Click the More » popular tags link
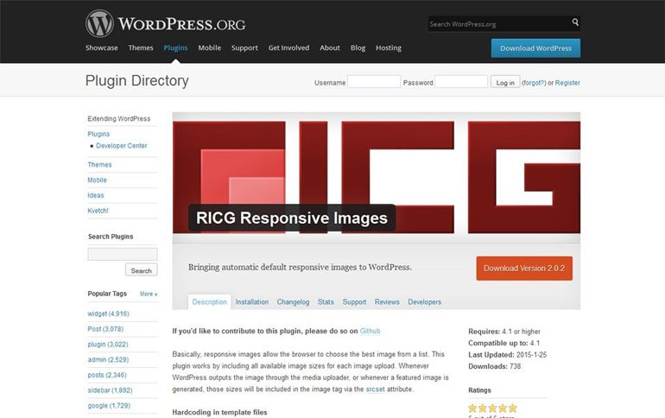This screenshot has height=418, width=665. [149, 294]
